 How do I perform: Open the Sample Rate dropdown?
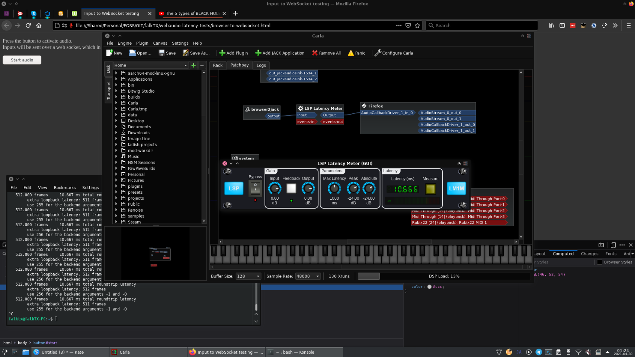tap(308, 276)
